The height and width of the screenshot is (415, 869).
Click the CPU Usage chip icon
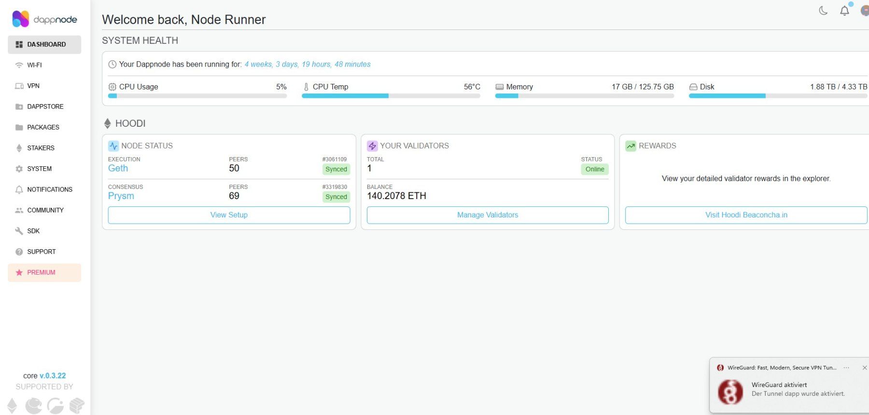(112, 87)
